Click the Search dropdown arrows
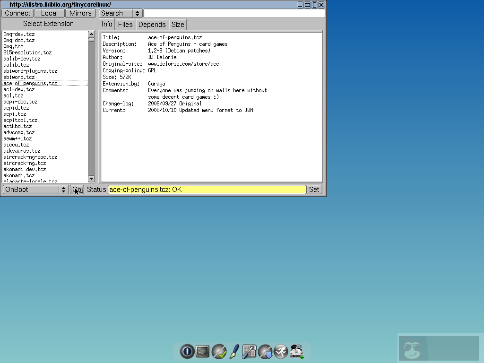The image size is (484, 363). [x=136, y=13]
